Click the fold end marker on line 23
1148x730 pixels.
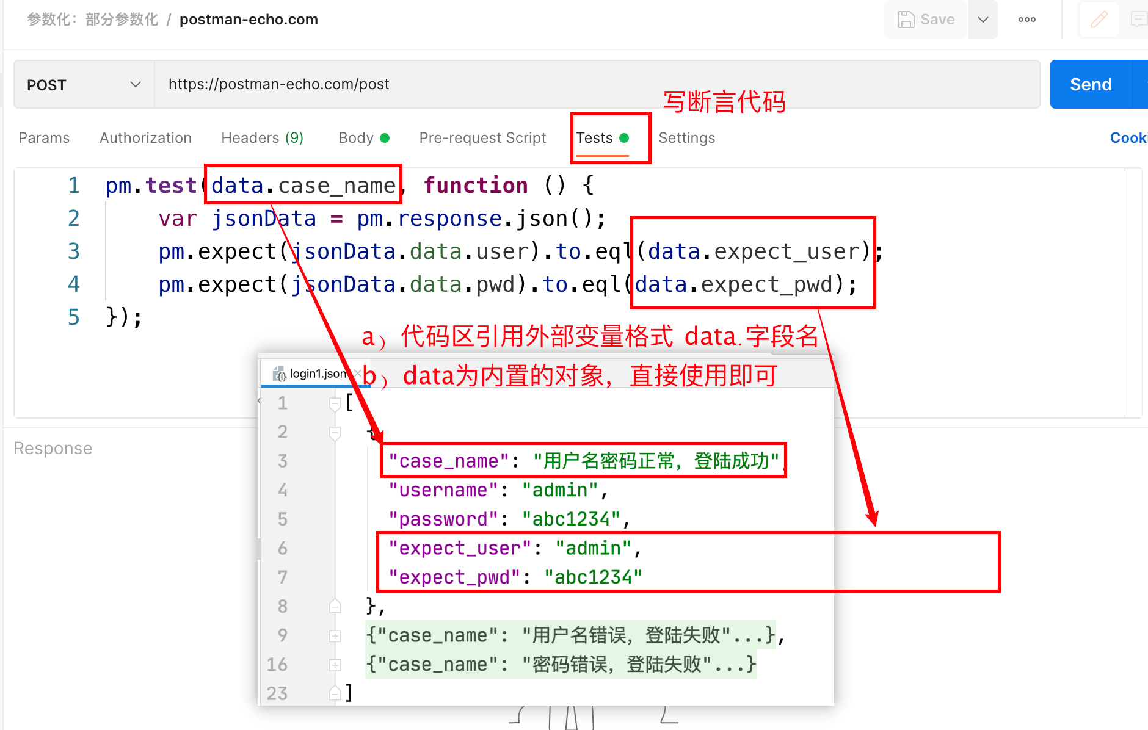click(x=335, y=693)
